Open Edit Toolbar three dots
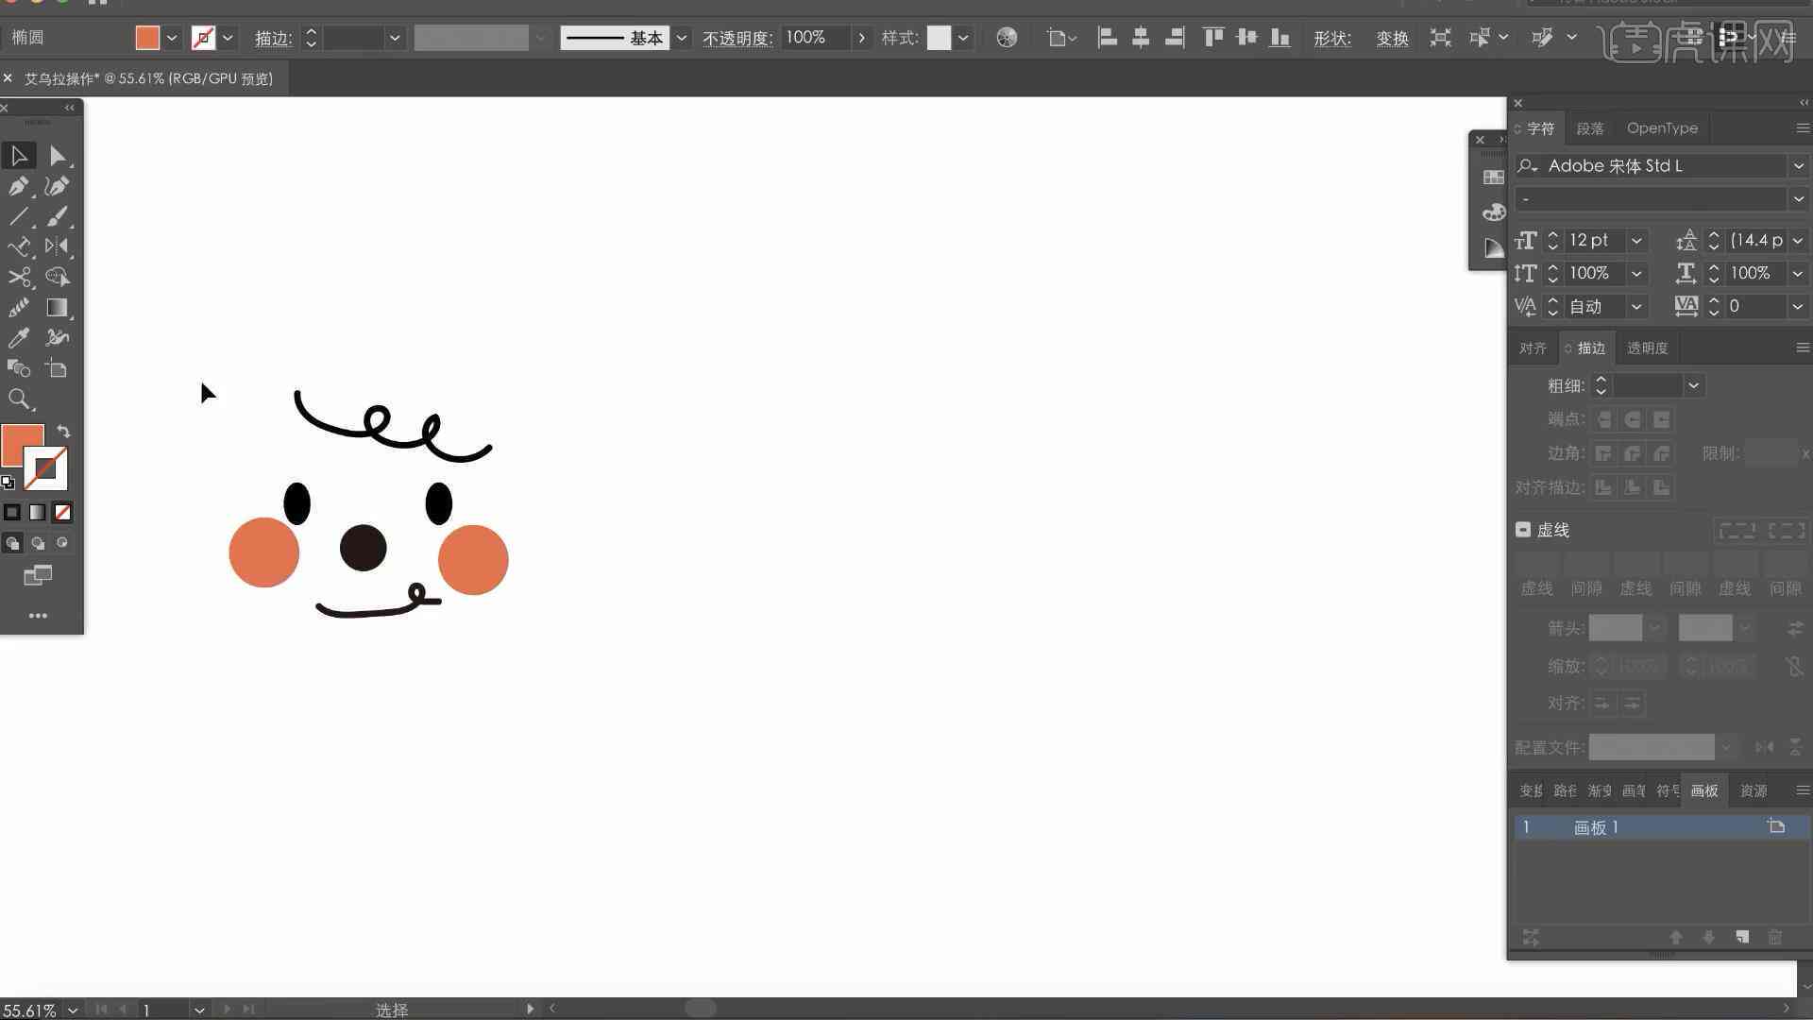The width and height of the screenshot is (1813, 1020). [38, 616]
